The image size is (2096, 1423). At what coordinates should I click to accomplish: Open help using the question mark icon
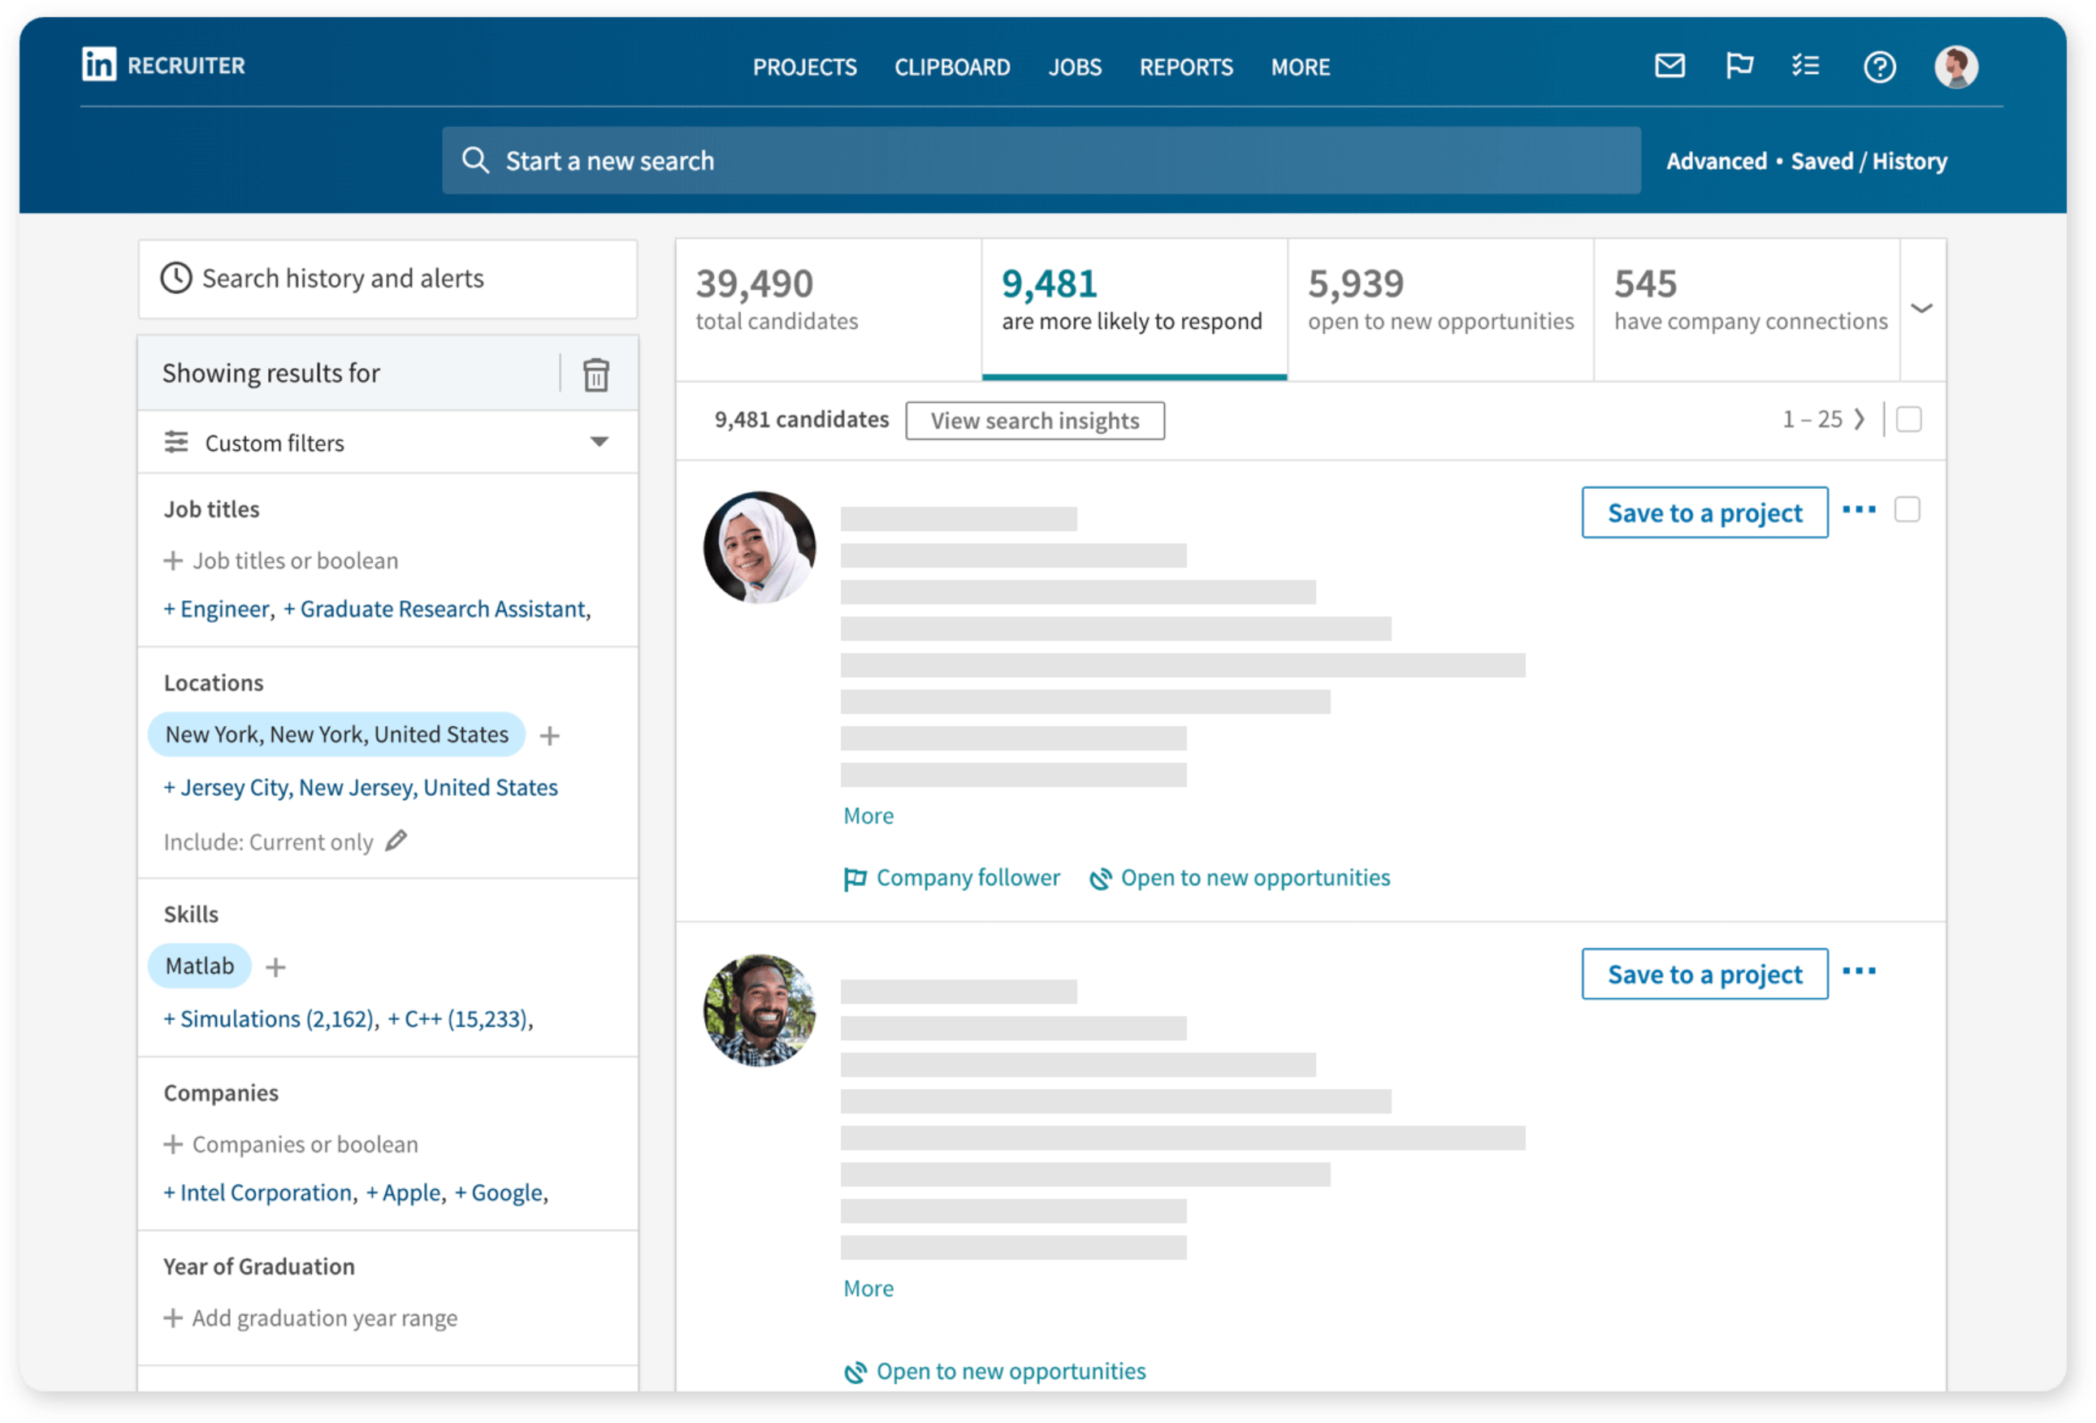pos(1881,66)
